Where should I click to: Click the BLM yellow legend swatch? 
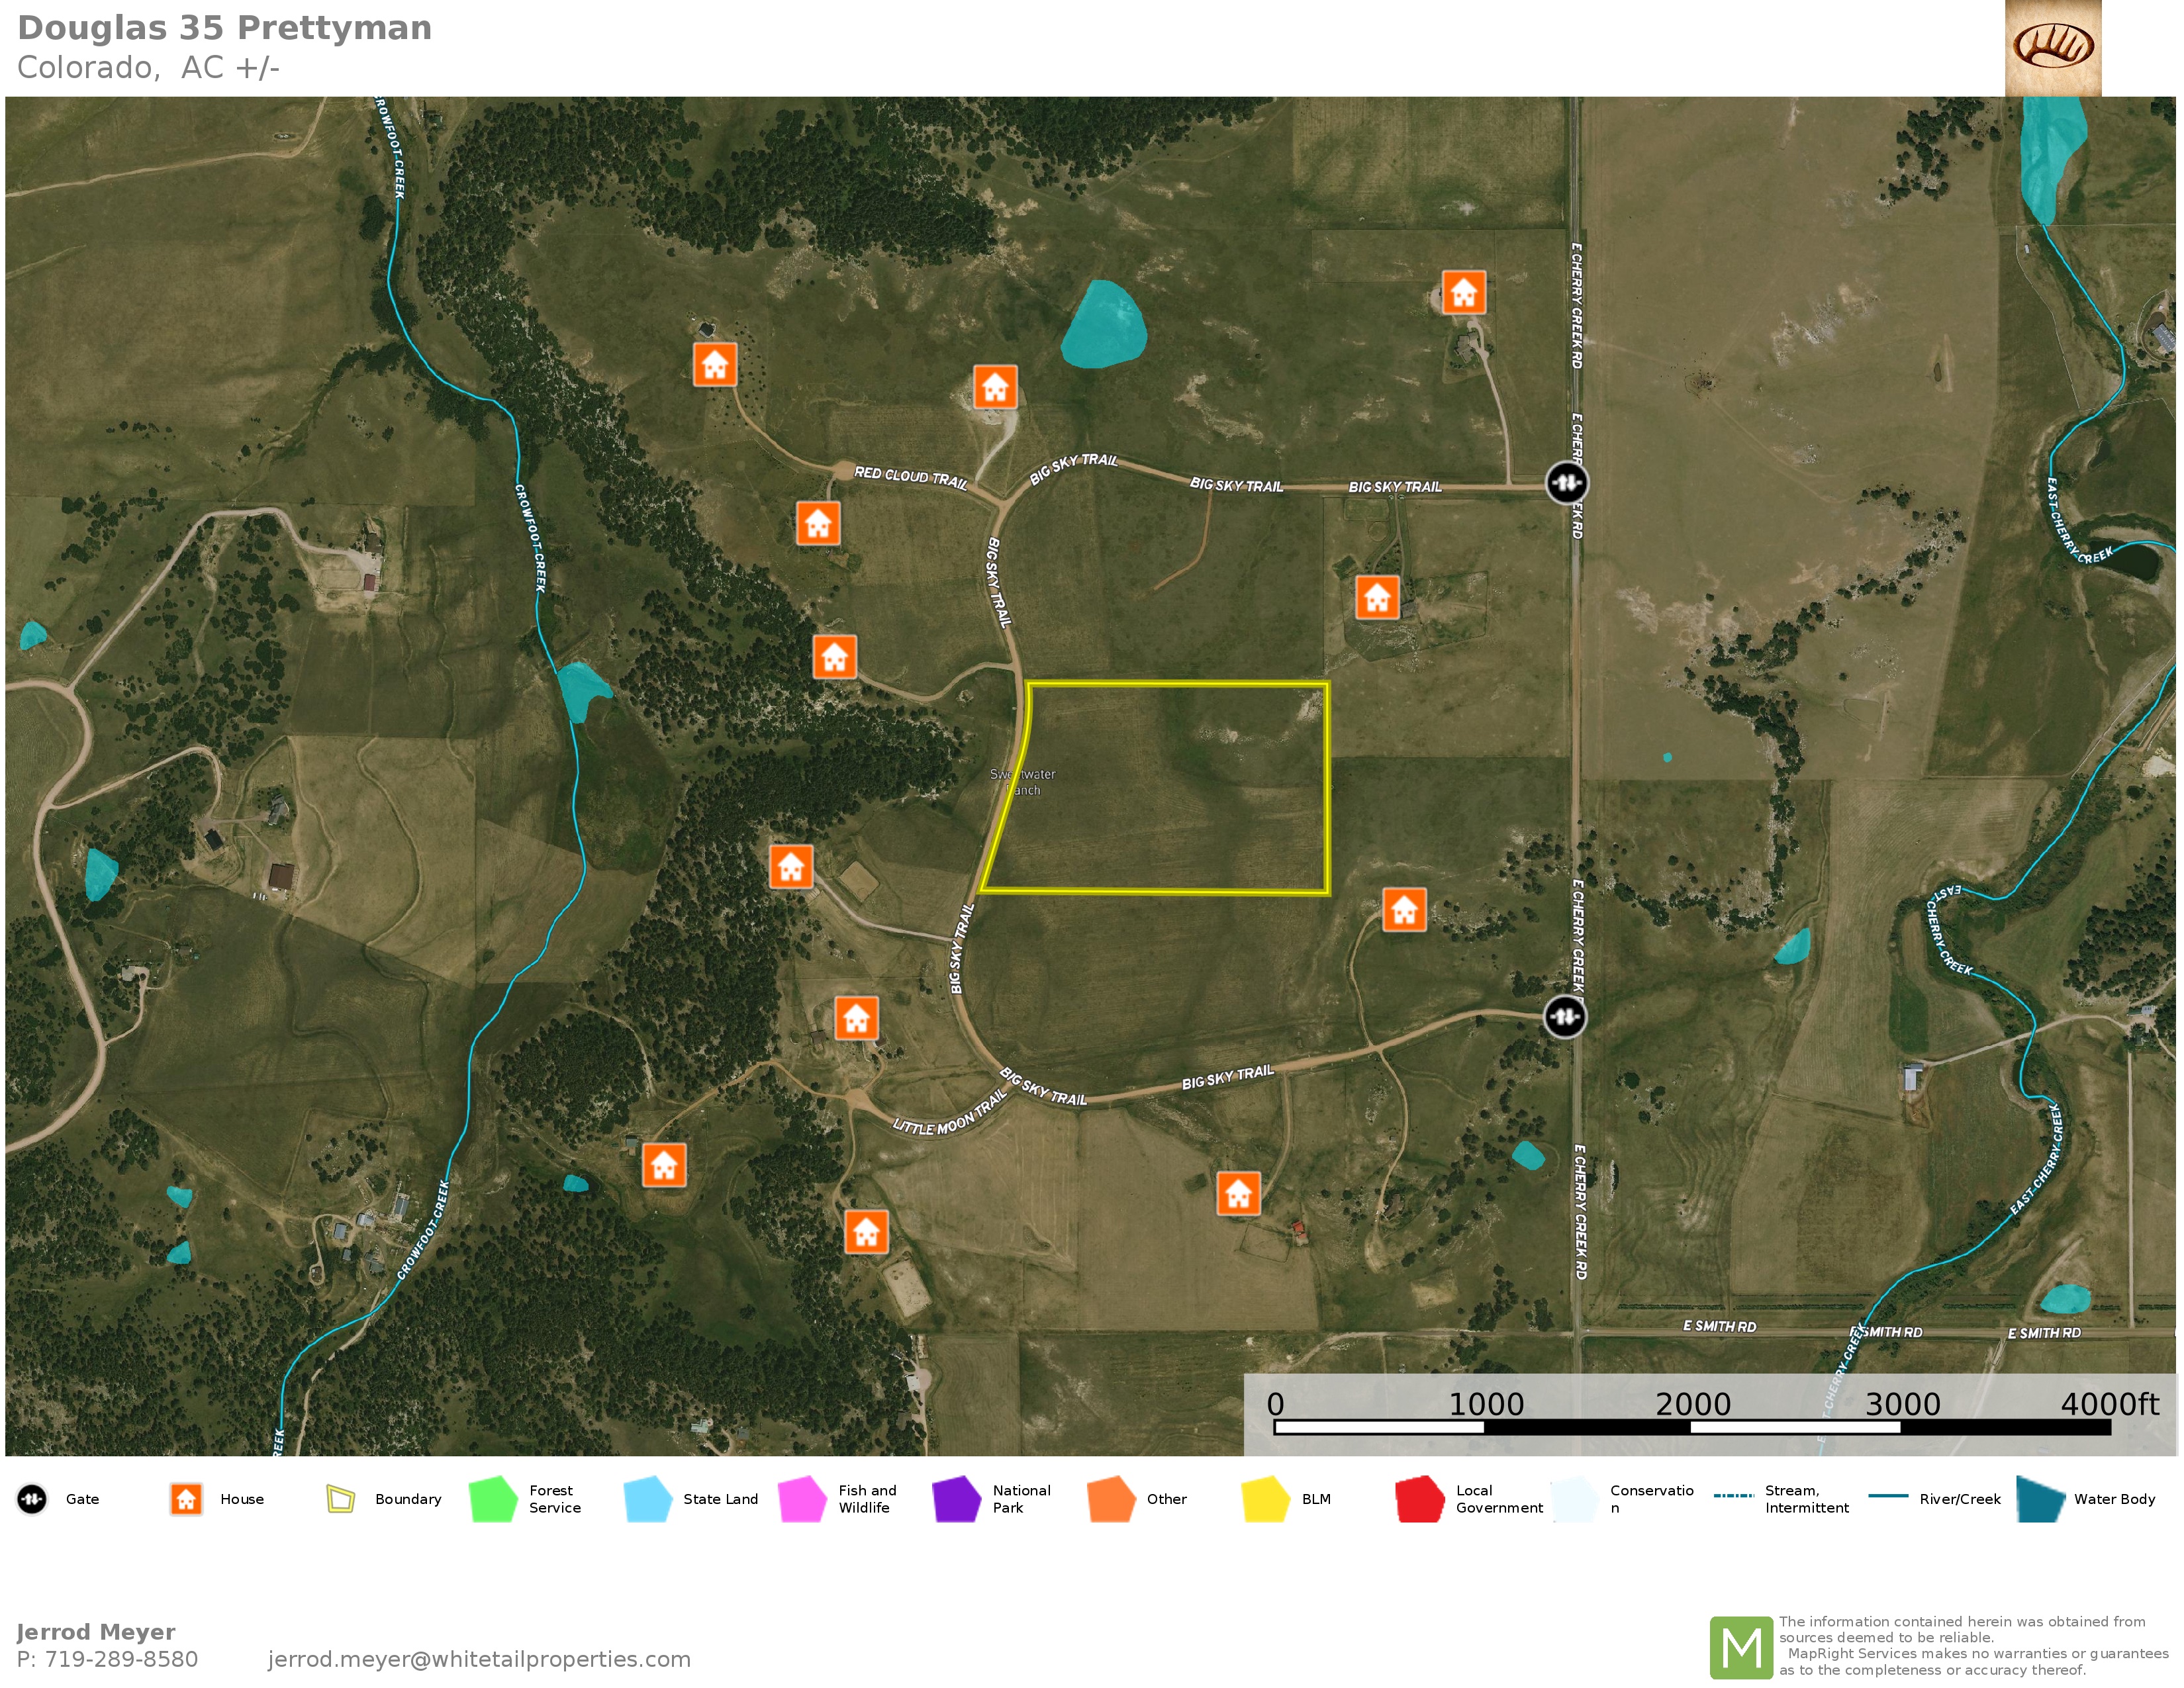pyautogui.click(x=1265, y=1499)
